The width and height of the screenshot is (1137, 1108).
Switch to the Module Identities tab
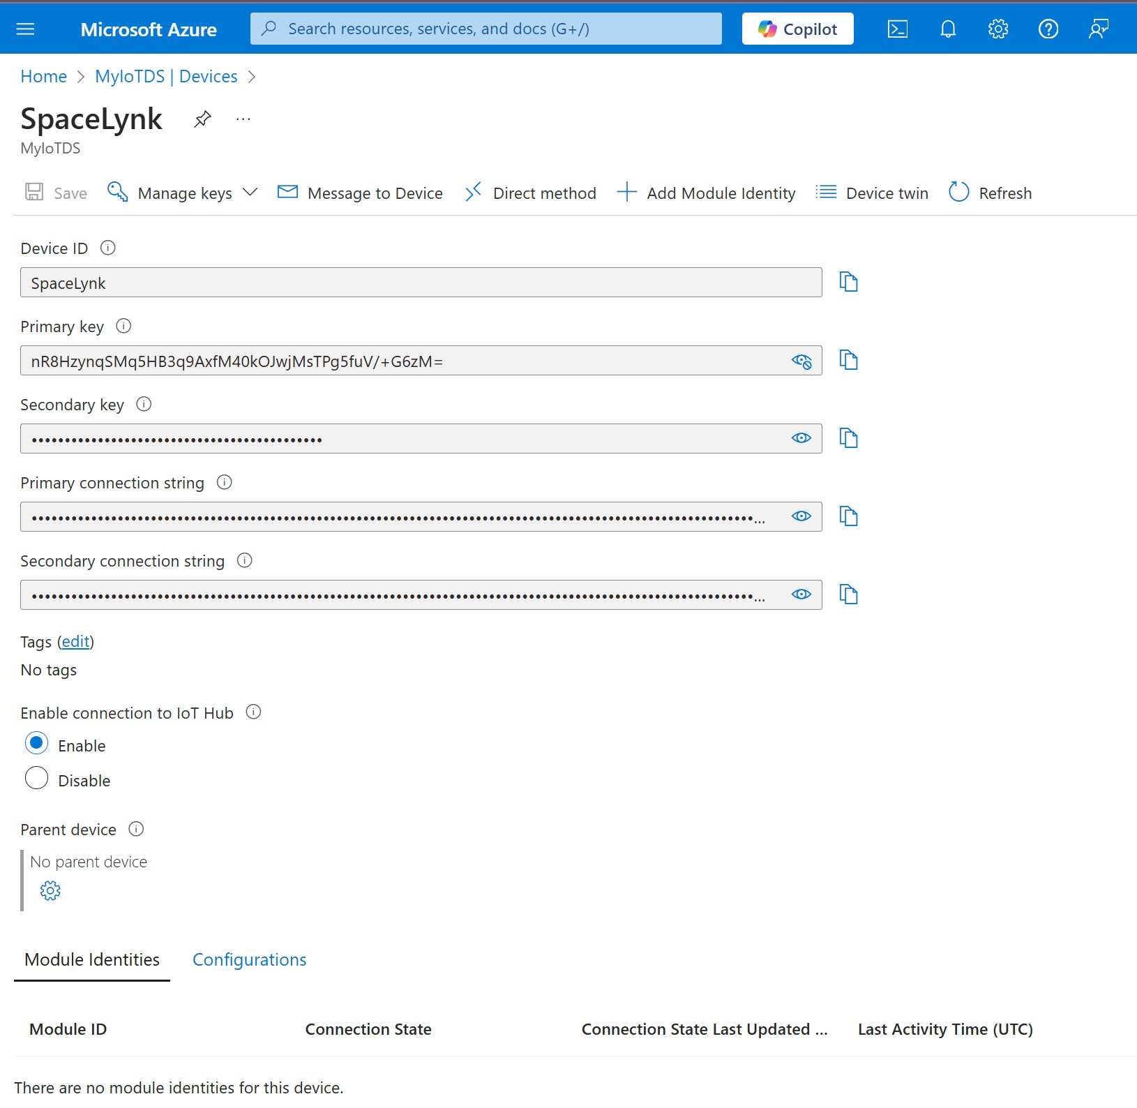pyautogui.click(x=92, y=960)
